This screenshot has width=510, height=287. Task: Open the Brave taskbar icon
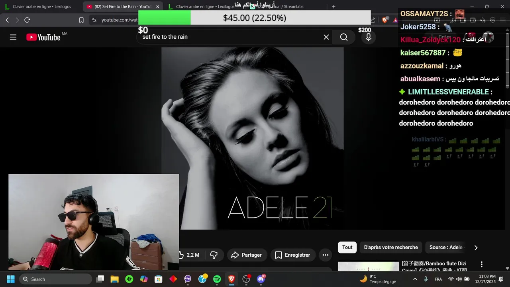(x=231, y=279)
